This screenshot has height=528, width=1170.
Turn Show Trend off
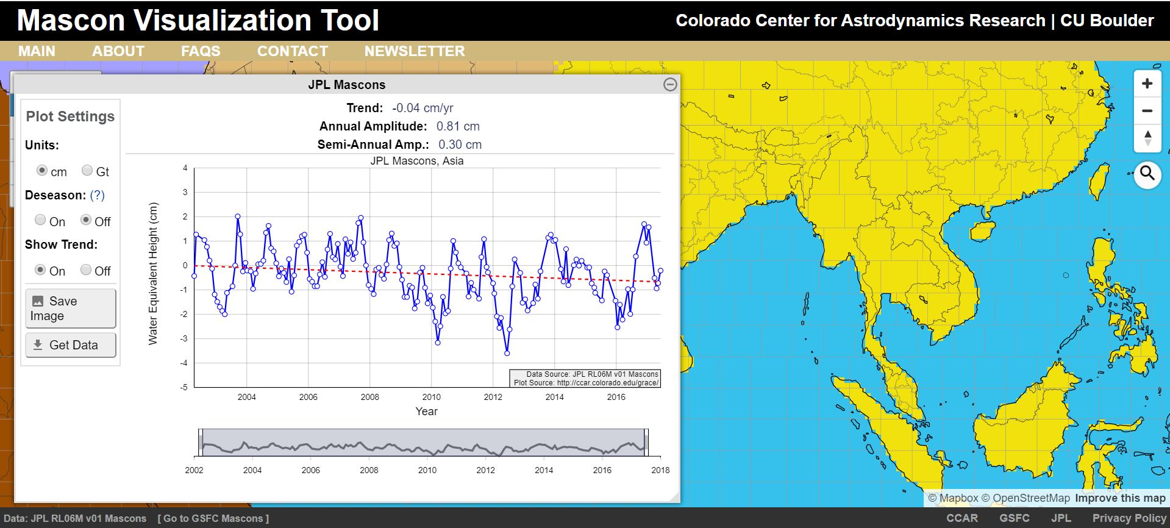87,269
